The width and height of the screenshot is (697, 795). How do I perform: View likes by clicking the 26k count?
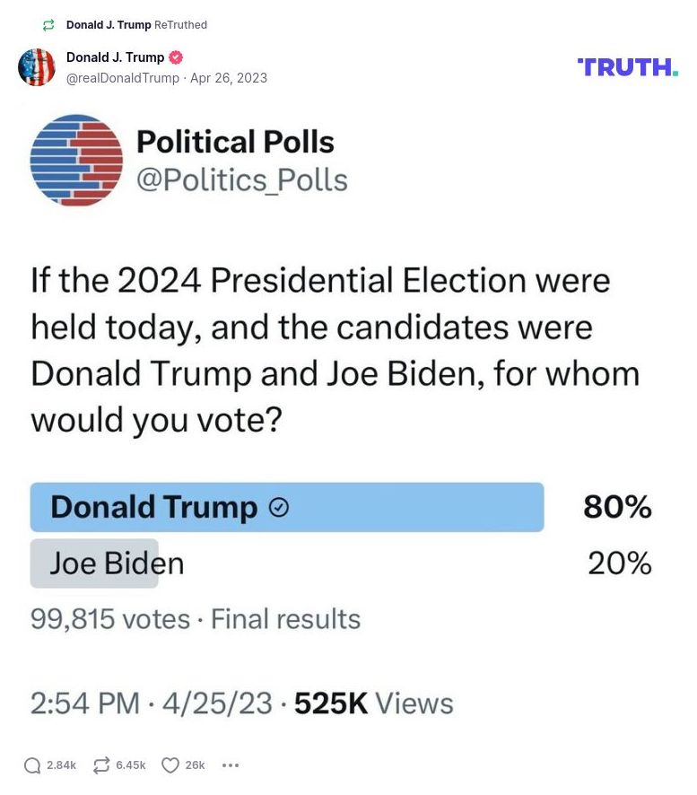(x=194, y=764)
